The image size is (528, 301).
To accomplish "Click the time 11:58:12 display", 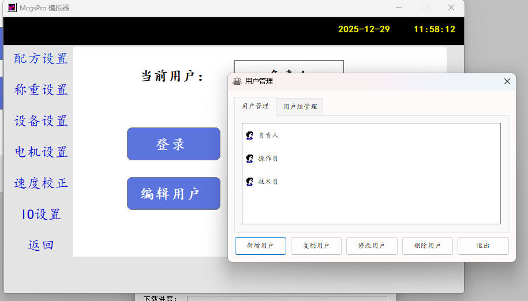I will tap(435, 29).
